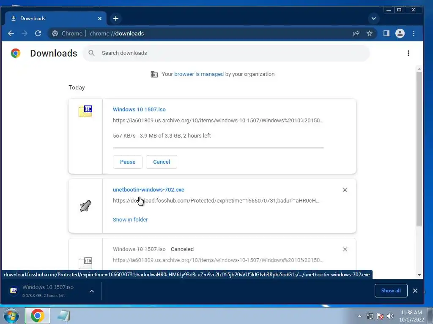Screen dimensions: 433x324
Task: Click the network tray icon
Action: (x=370, y=316)
